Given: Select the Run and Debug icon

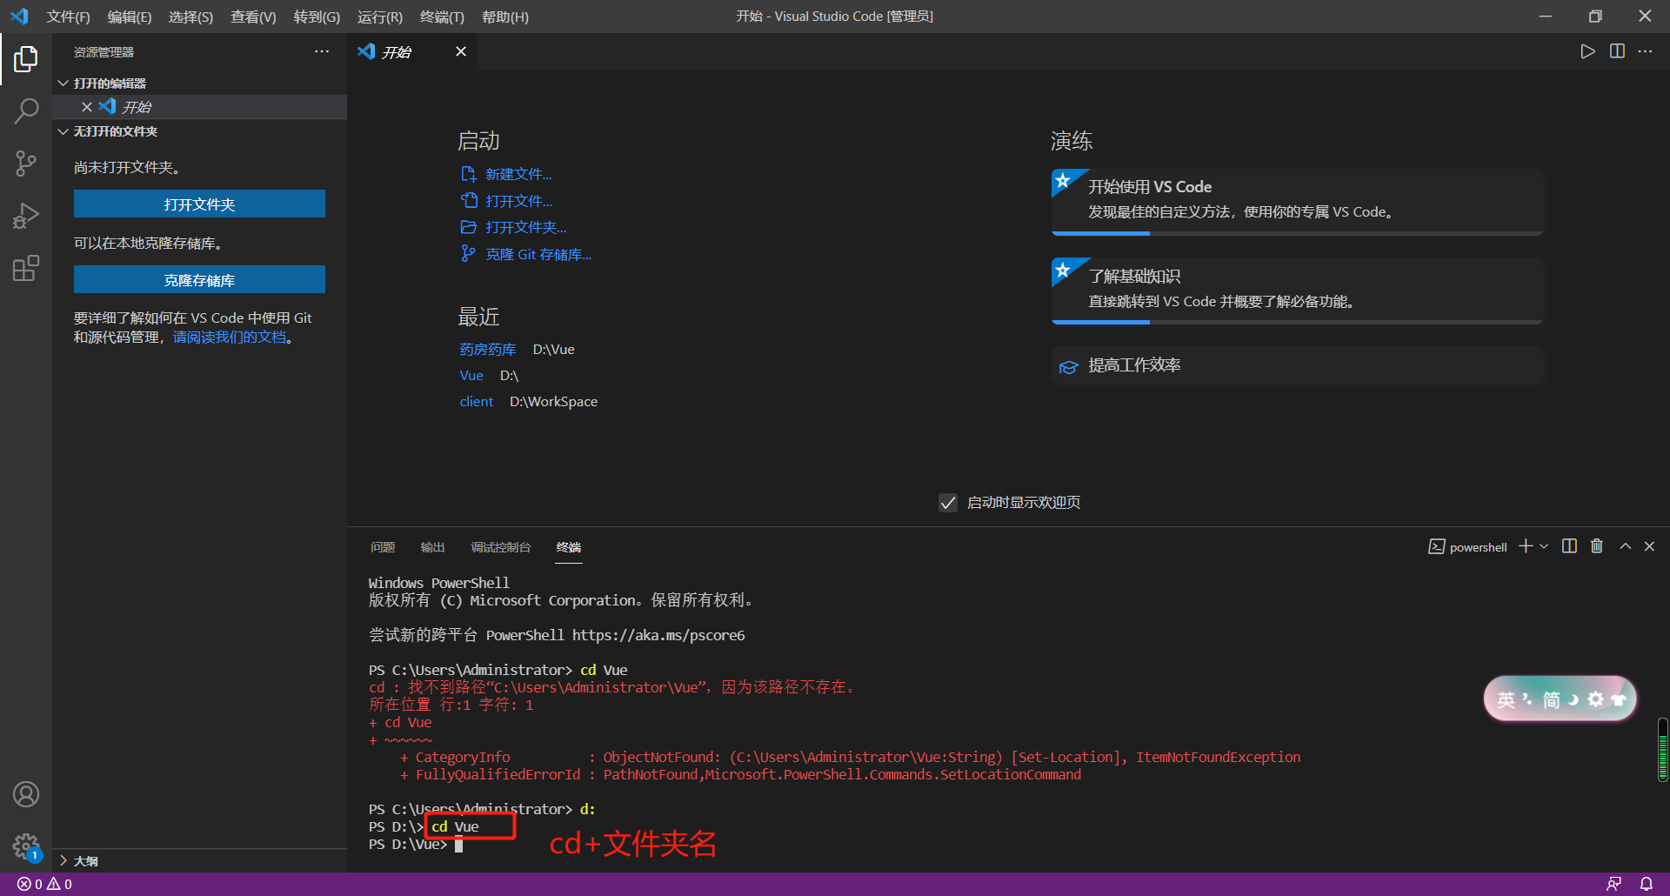Looking at the screenshot, I should 26,216.
